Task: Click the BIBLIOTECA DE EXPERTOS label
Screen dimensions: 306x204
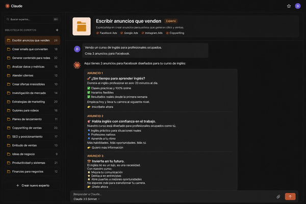Action: 20,30
